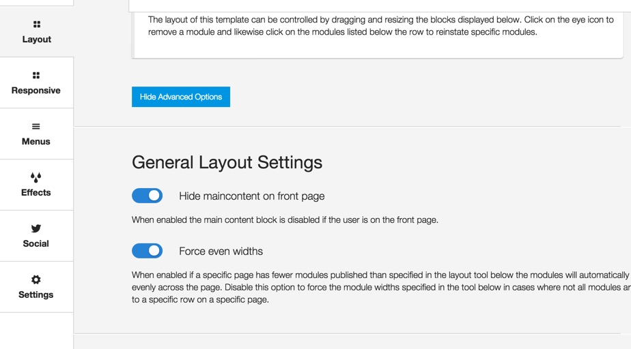Click the 'Force even widths' label text
This screenshot has height=349, width=631.
click(221, 252)
